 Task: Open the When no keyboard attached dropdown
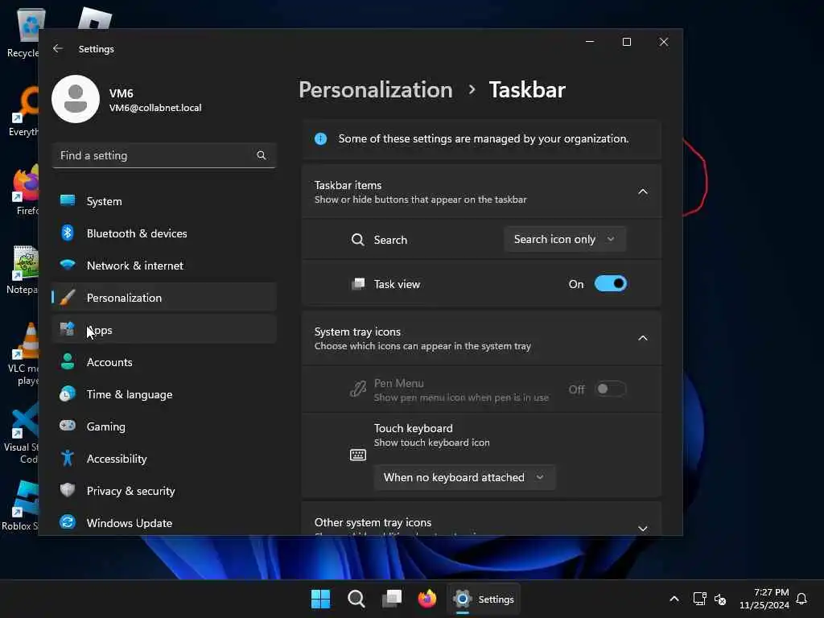(464, 477)
